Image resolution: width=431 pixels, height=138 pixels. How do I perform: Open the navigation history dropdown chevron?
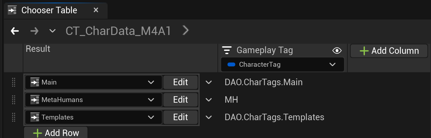52,31
